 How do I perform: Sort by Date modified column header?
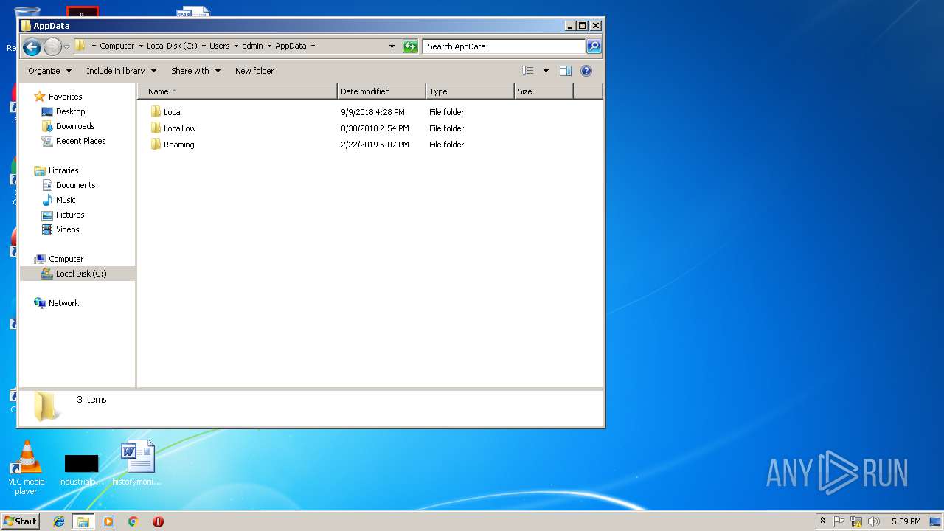381,91
